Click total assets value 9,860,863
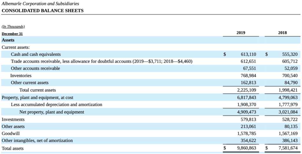This screenshot has width=302, height=154. (x=247, y=148)
